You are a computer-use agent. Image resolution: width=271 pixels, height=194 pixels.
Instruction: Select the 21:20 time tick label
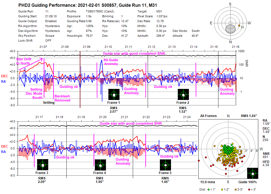[103, 117]
